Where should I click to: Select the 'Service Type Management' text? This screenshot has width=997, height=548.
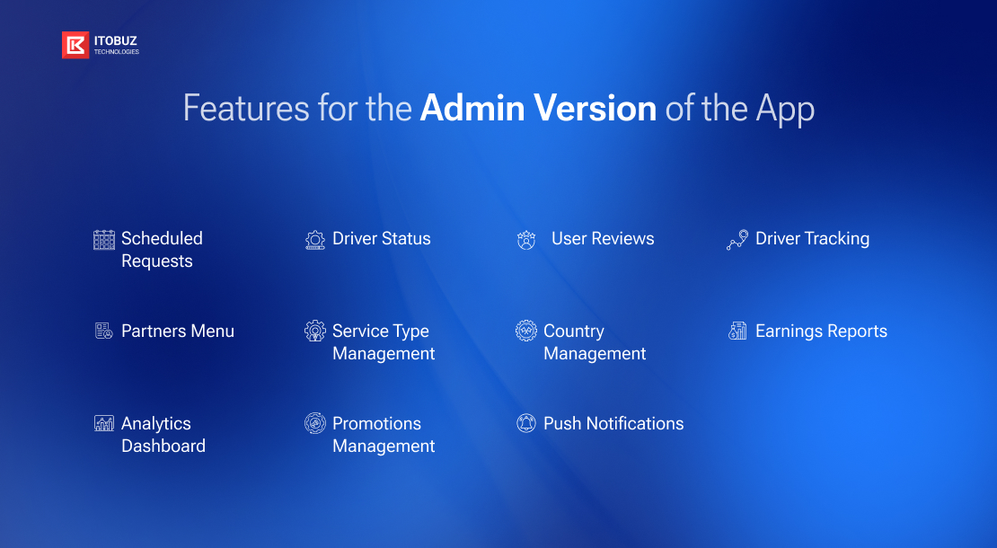384,342
